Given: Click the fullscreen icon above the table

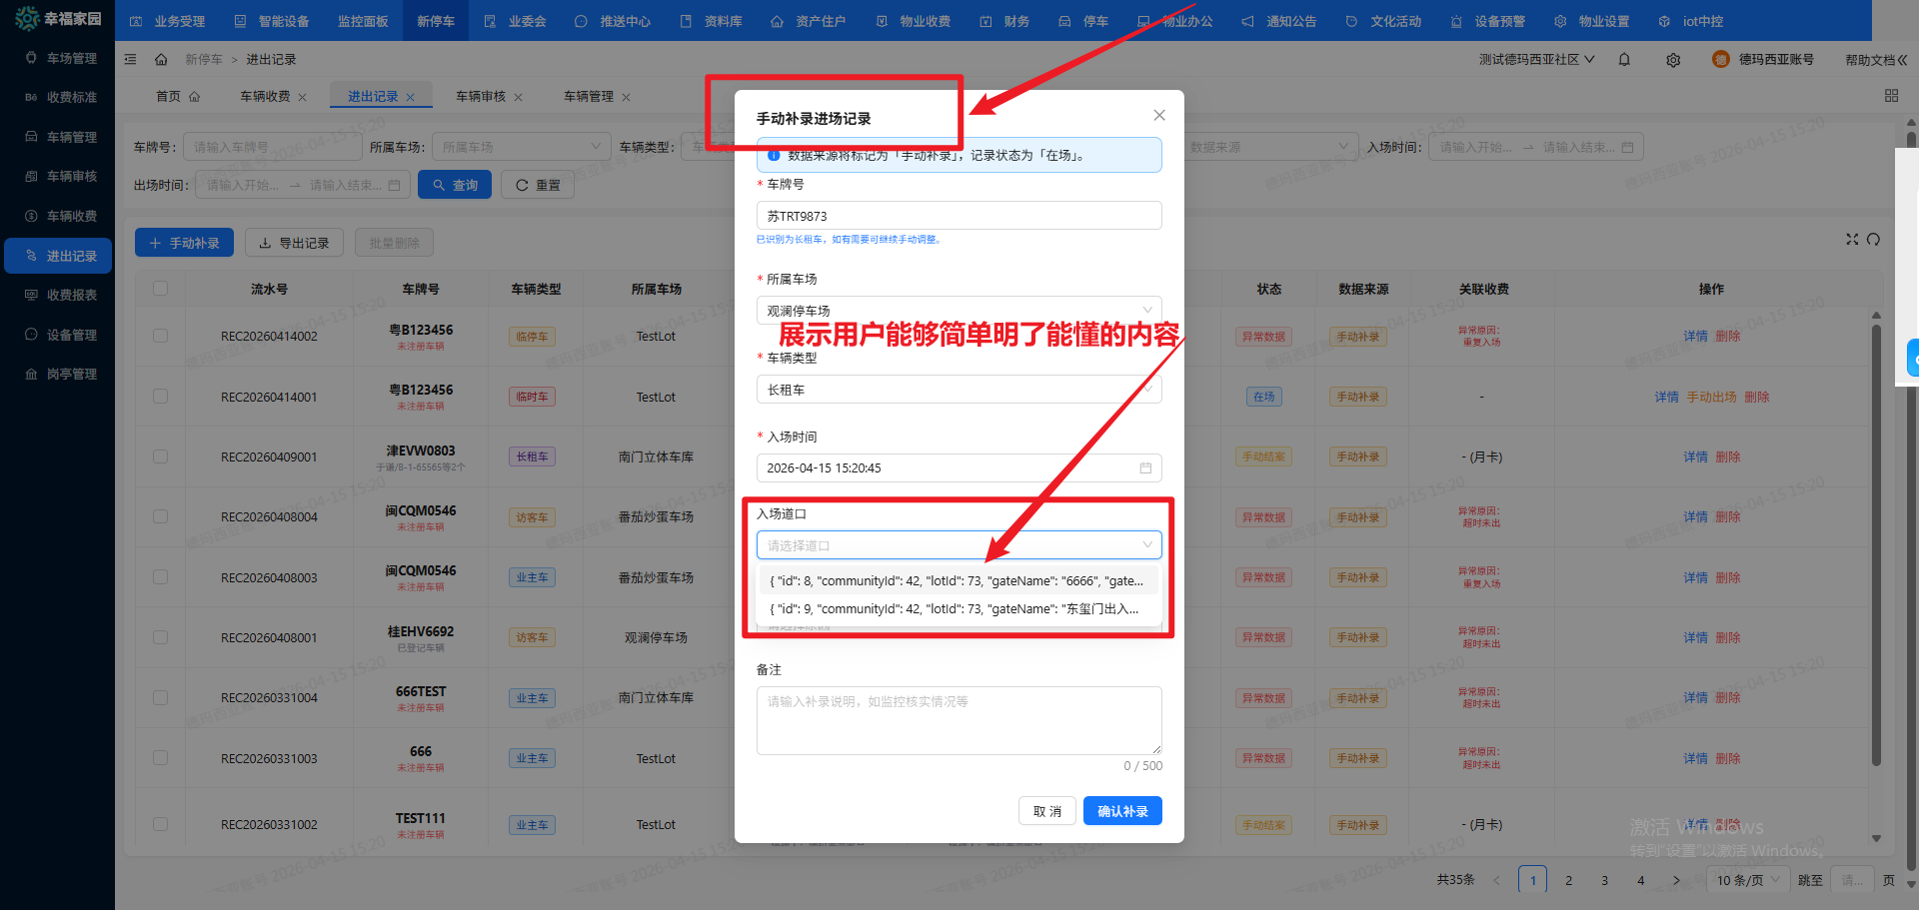Looking at the screenshot, I should (1852, 240).
